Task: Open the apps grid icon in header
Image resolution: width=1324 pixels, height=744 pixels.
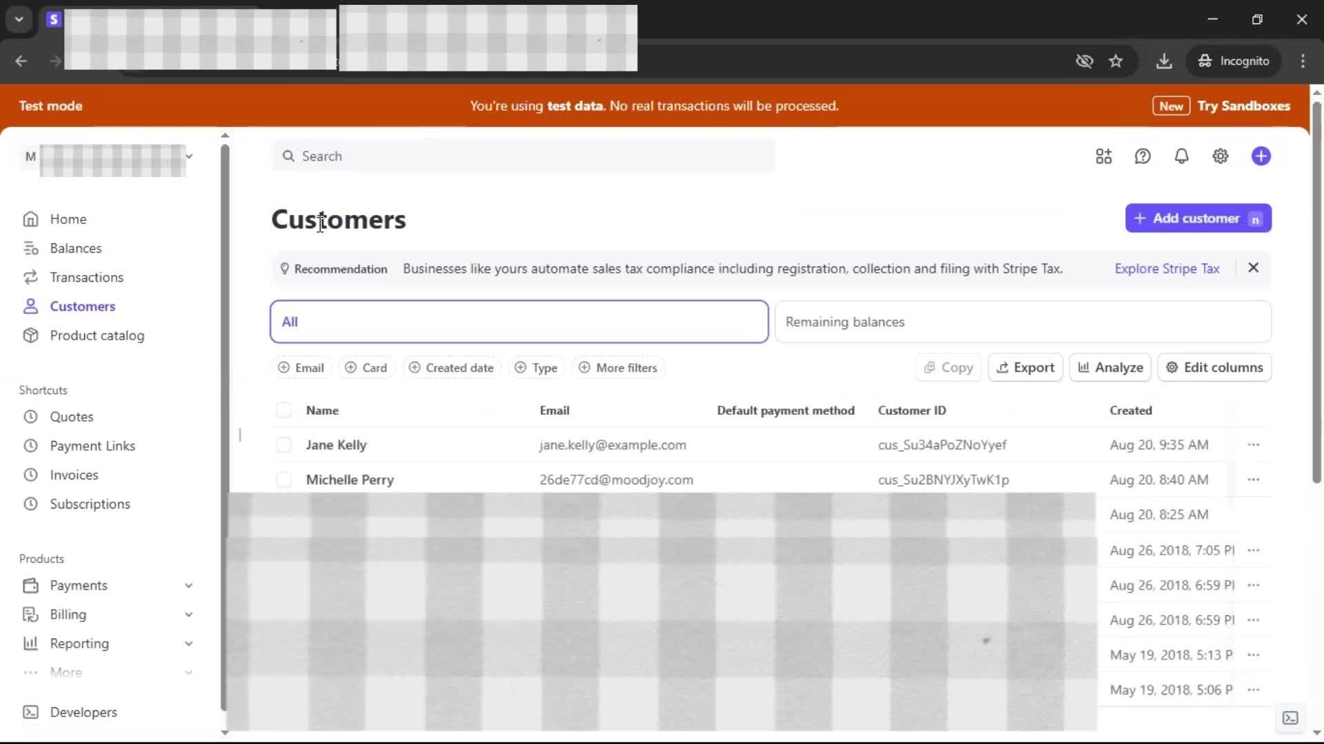Action: tap(1103, 156)
